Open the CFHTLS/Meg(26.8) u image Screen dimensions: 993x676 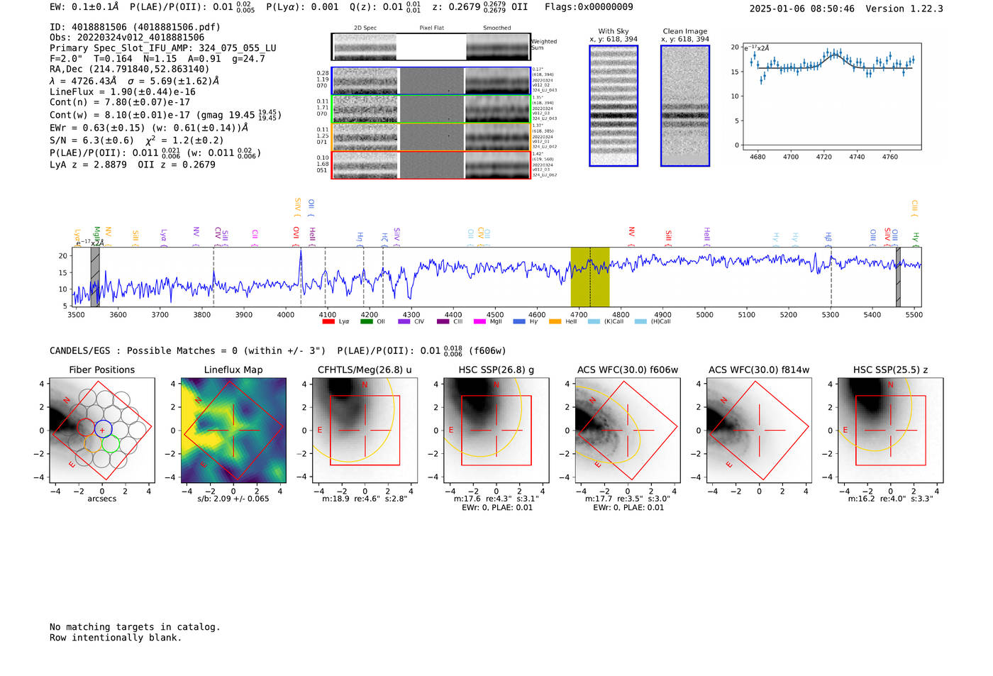coord(365,430)
